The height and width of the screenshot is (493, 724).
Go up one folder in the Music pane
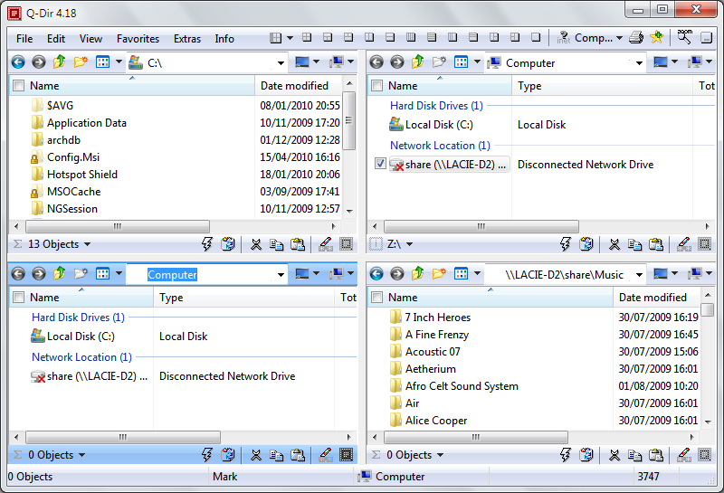coord(418,274)
